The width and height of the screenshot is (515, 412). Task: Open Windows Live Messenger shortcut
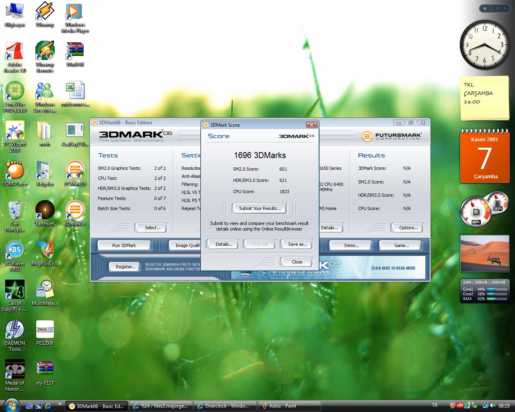[45, 97]
